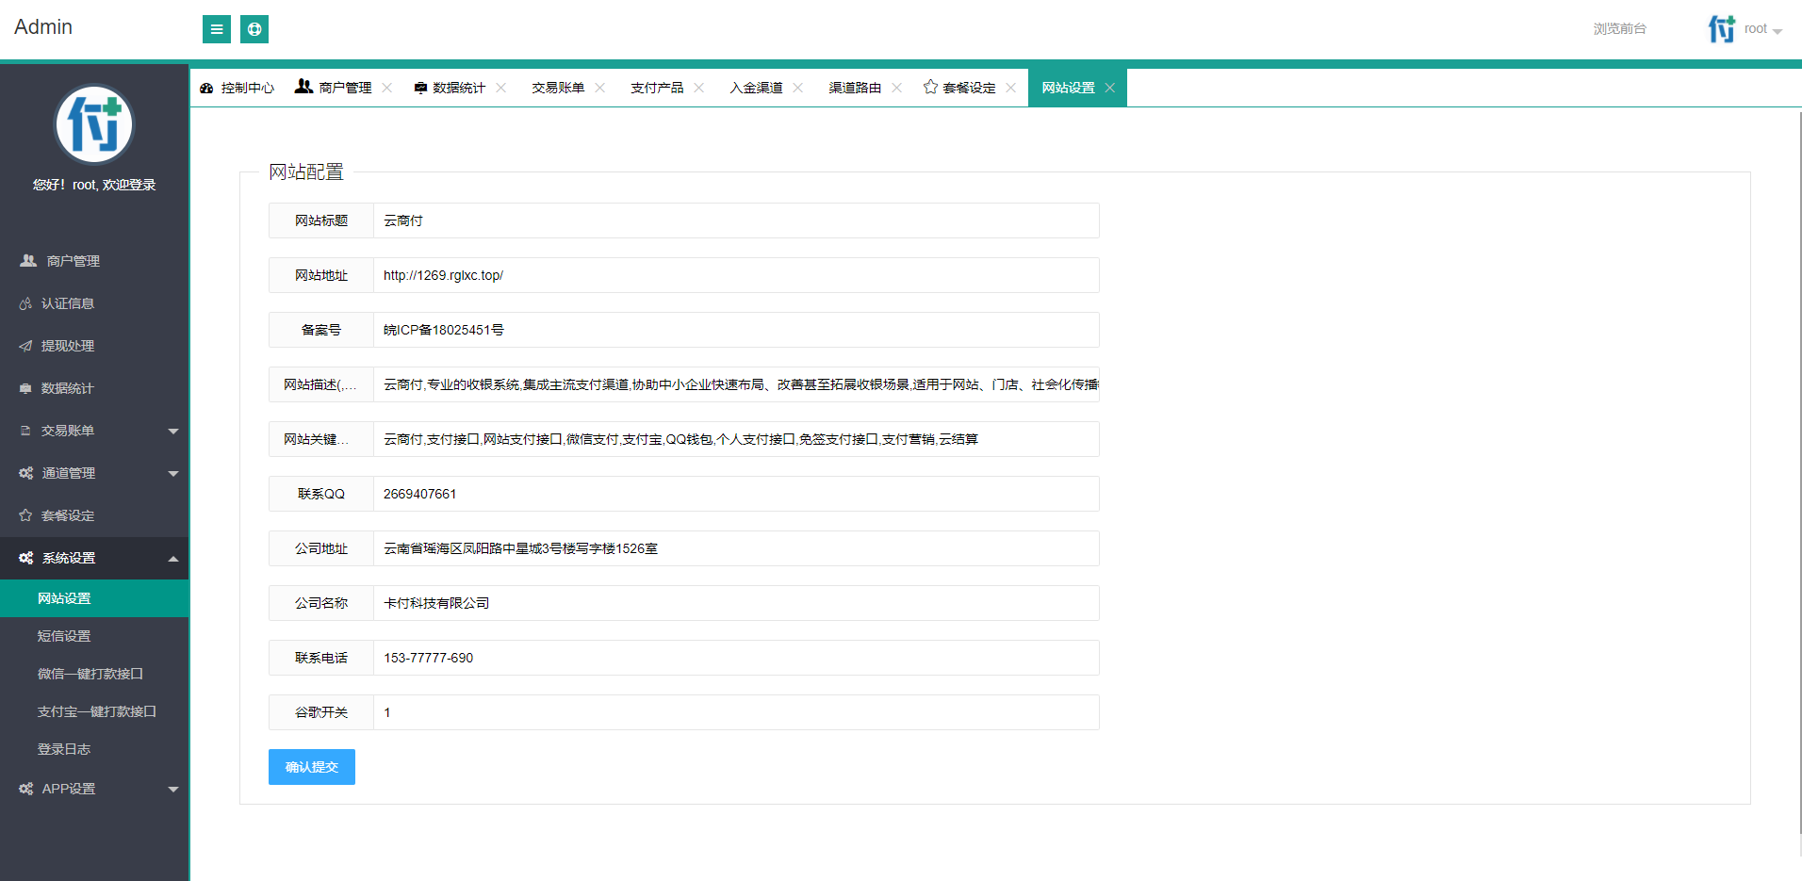Image resolution: width=1802 pixels, height=881 pixels.
Task: Collapse the 系统设置 sidebar arrow
Action: click(x=173, y=558)
